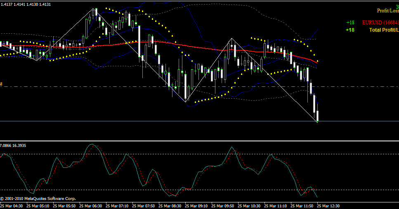Click the 25 Mar 07:10 time label

tap(117, 206)
